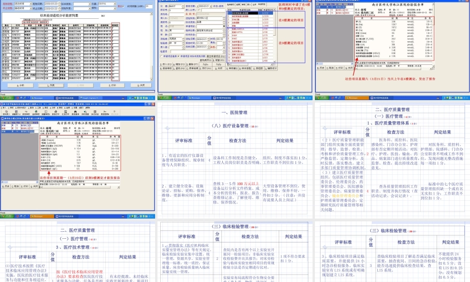Image resolution: width=470 pixels, height=282 pixels.
Task: Click the 报告打印 toolbar icon
Action: (55, 112)
